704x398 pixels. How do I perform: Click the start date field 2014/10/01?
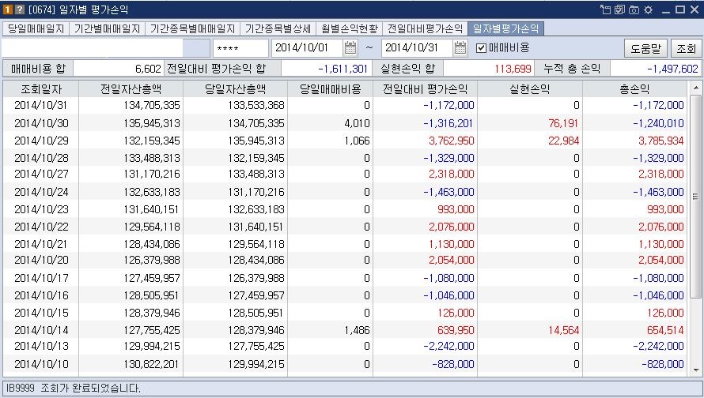[308, 47]
